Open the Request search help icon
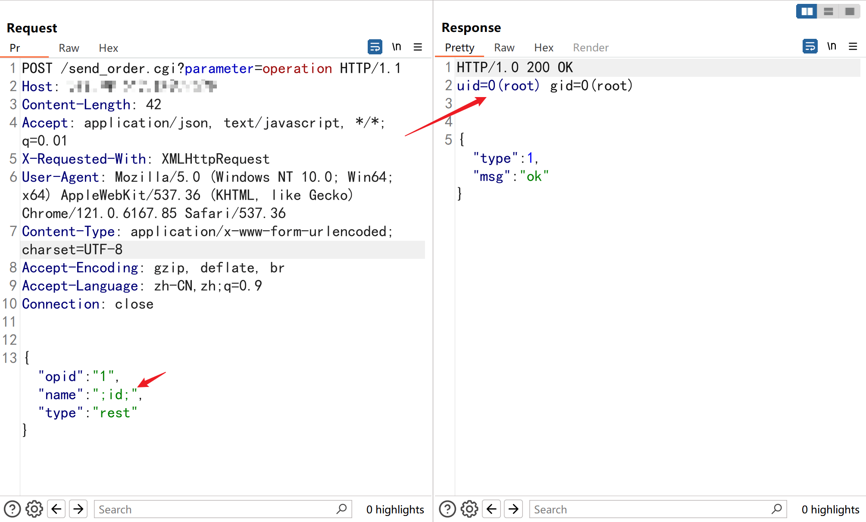 (13, 509)
